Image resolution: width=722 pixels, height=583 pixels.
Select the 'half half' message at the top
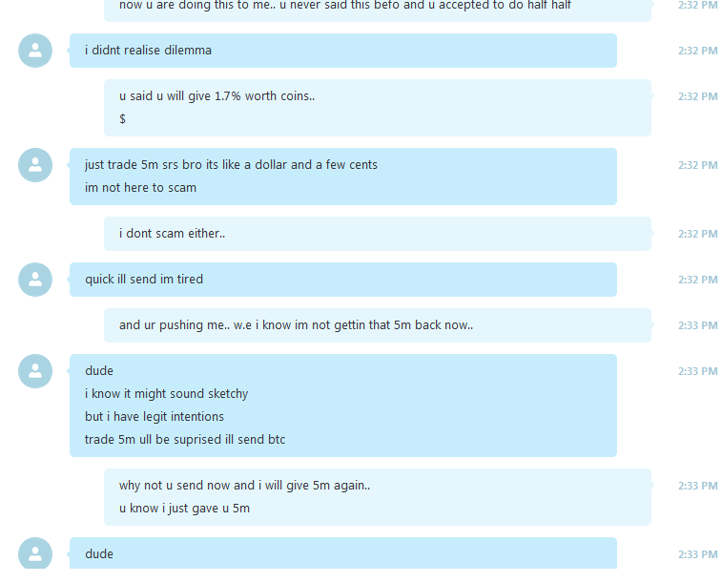point(378,10)
